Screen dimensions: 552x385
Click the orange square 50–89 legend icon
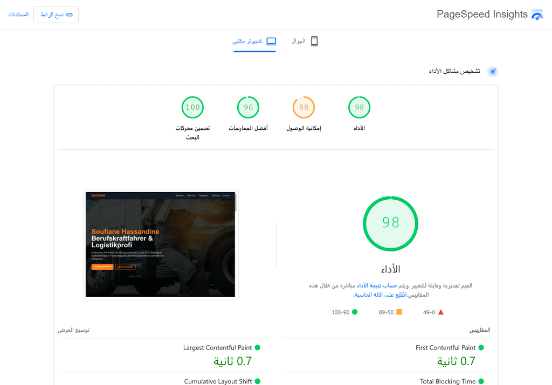[x=399, y=312]
